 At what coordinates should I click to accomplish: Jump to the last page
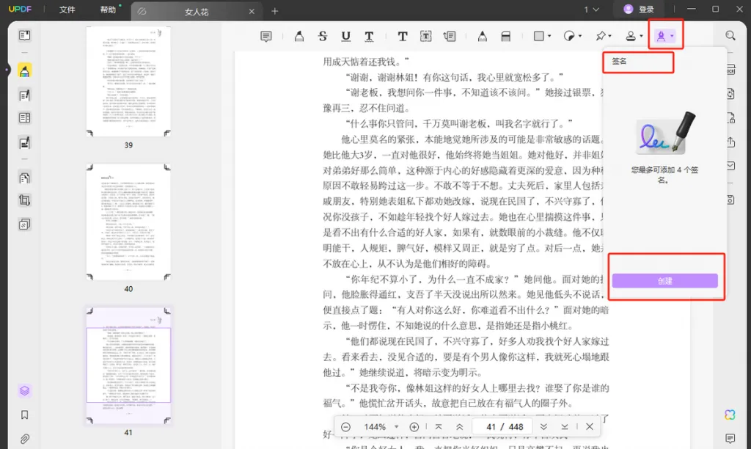564,427
